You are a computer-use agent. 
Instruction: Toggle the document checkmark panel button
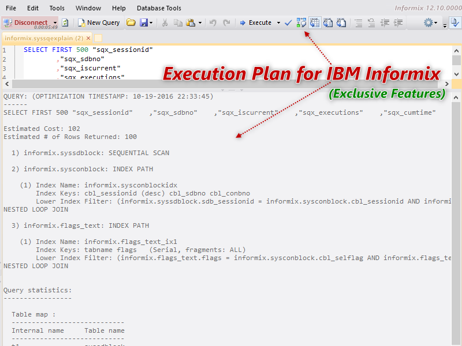tap(455, 22)
